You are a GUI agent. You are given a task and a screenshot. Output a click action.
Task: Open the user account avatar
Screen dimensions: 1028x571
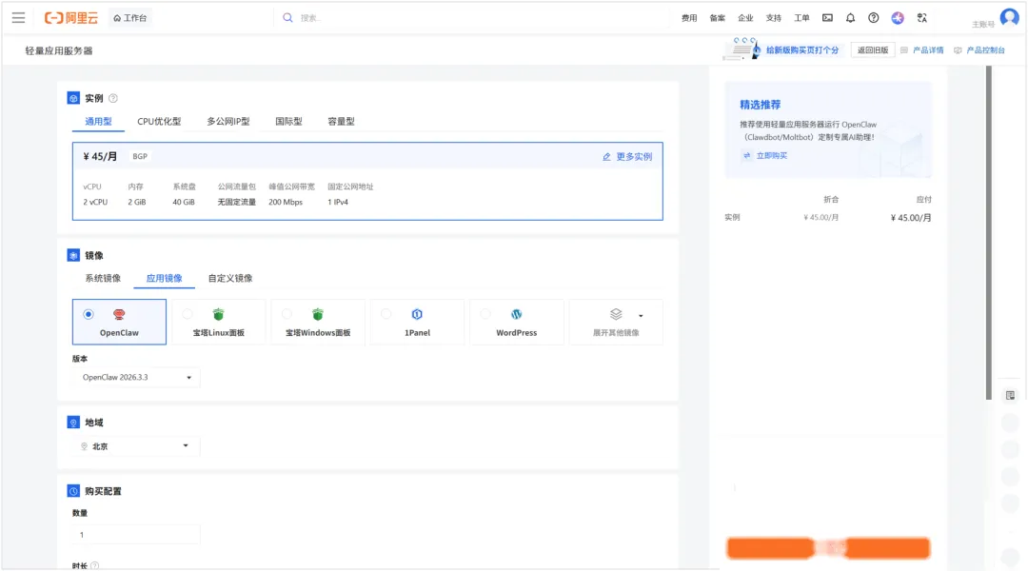point(1009,18)
